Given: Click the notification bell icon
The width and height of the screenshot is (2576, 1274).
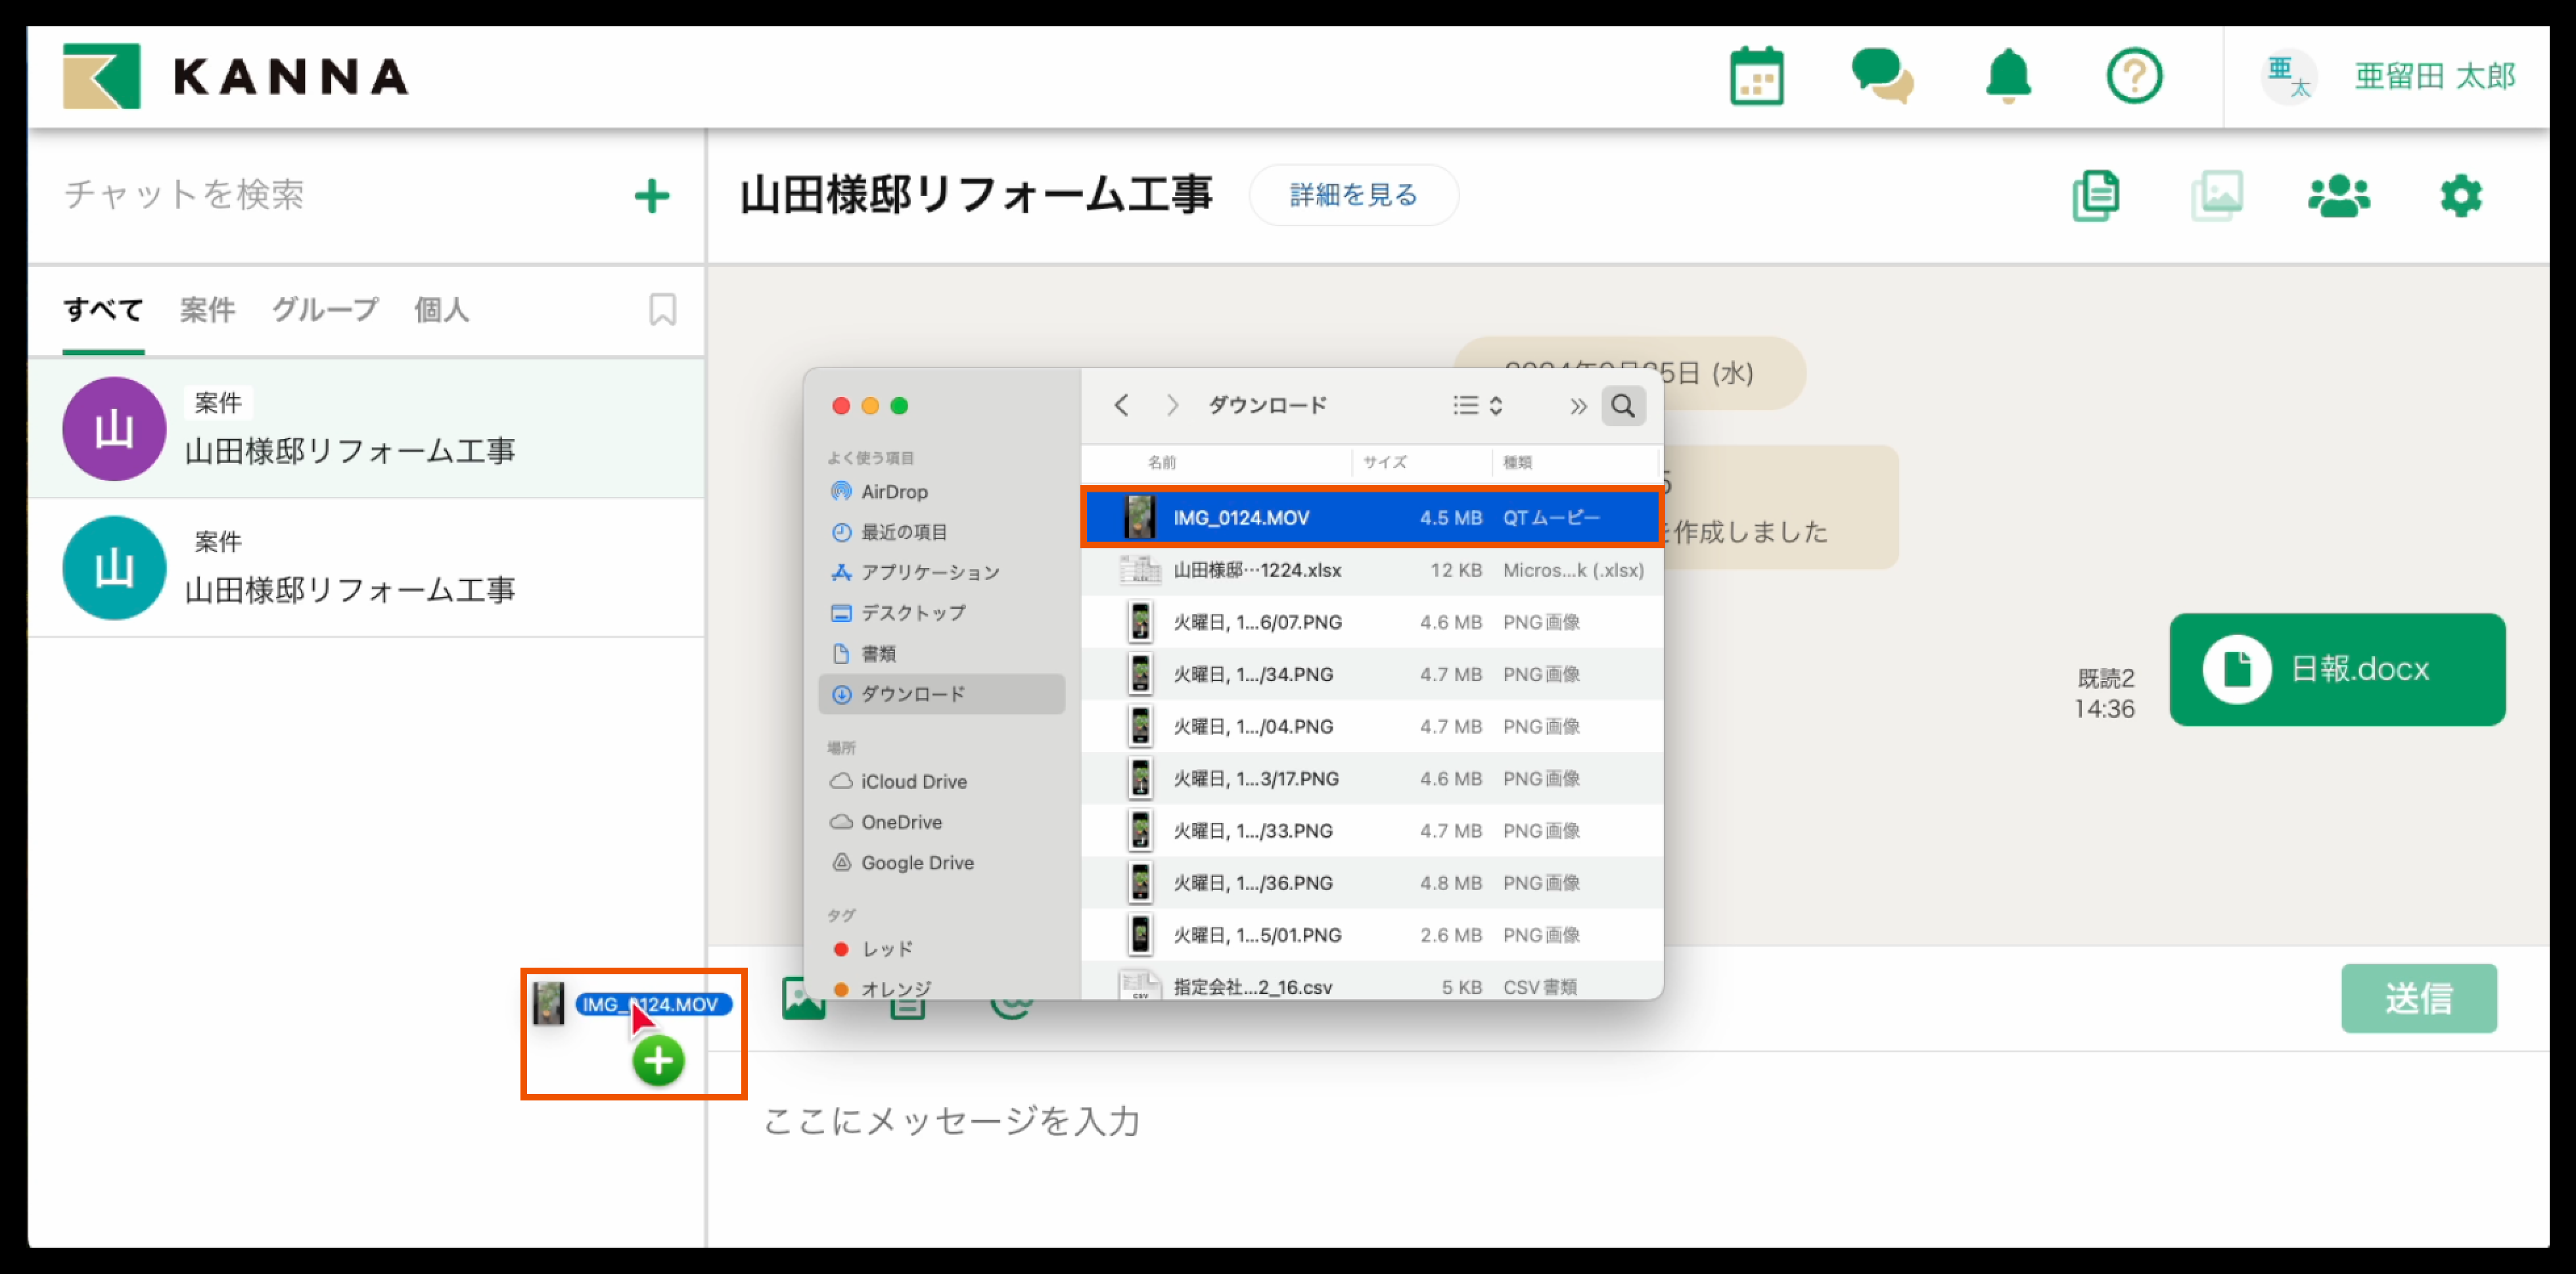Looking at the screenshot, I should 2007,77.
